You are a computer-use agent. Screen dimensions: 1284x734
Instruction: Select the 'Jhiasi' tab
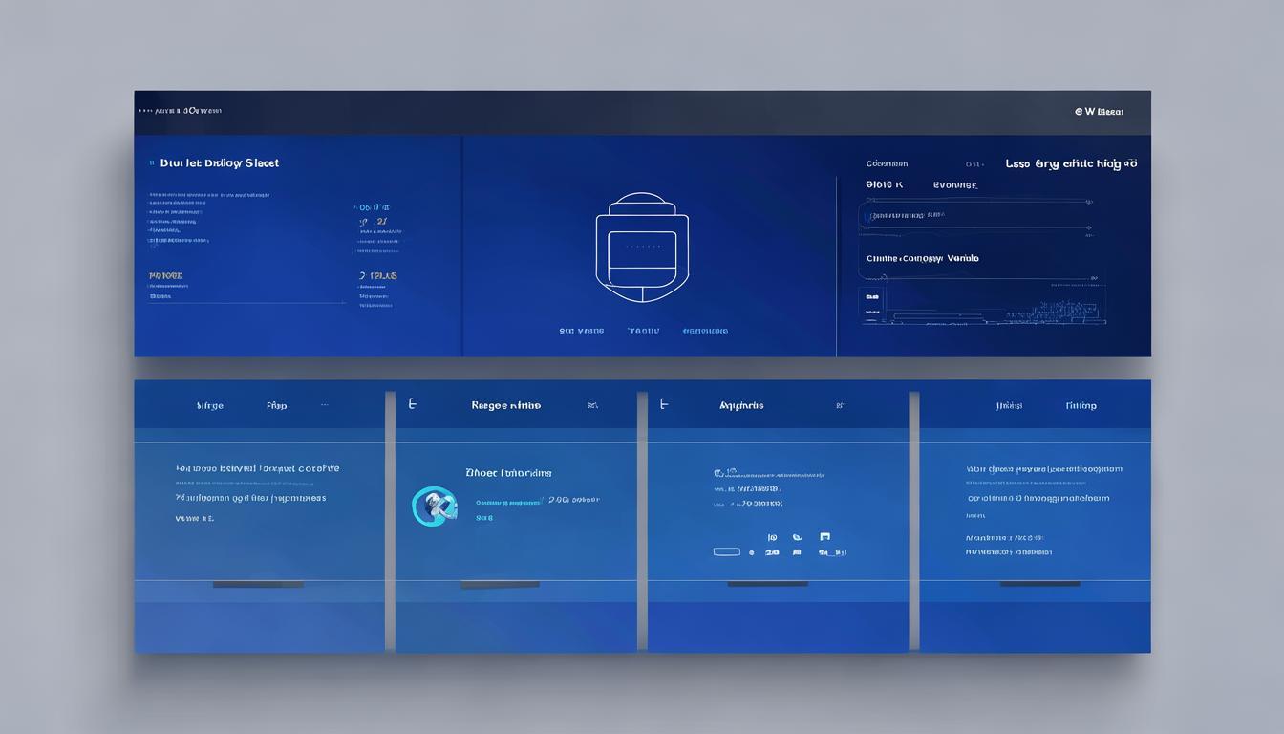coord(1009,405)
